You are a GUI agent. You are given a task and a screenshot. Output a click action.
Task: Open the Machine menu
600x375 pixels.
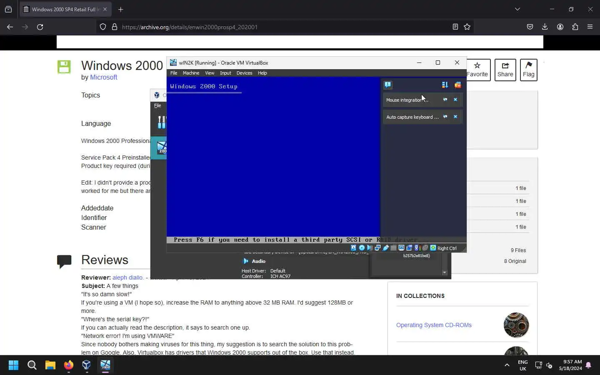(x=191, y=73)
